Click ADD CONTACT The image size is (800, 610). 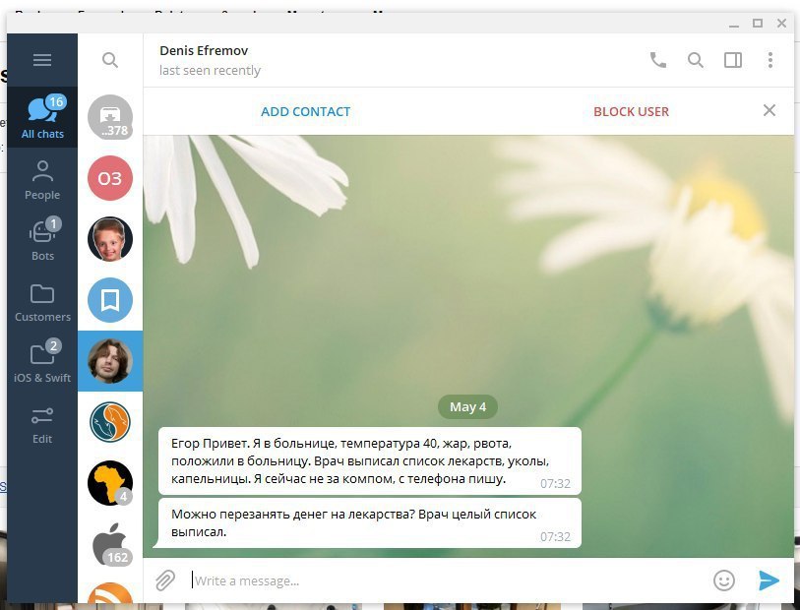tap(306, 112)
